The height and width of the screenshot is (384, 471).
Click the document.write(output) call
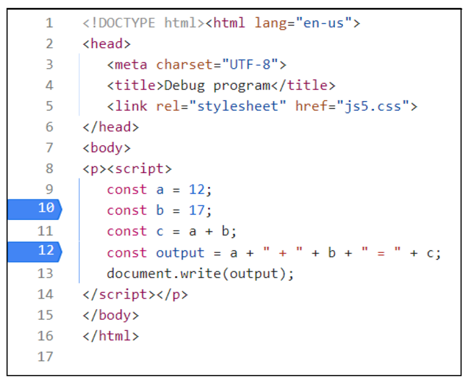click(x=200, y=274)
